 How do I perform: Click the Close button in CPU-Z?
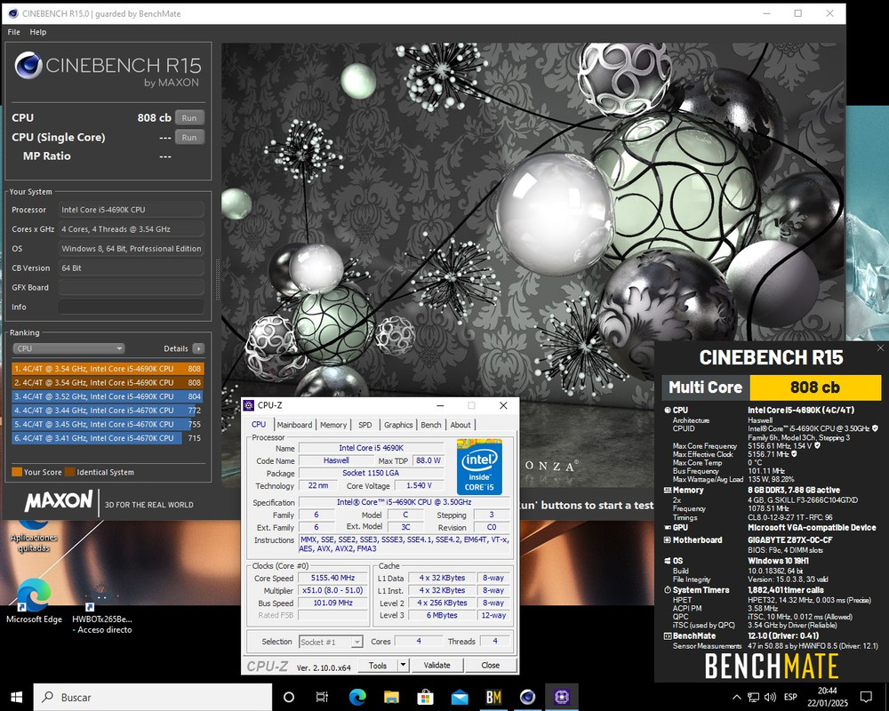point(491,666)
